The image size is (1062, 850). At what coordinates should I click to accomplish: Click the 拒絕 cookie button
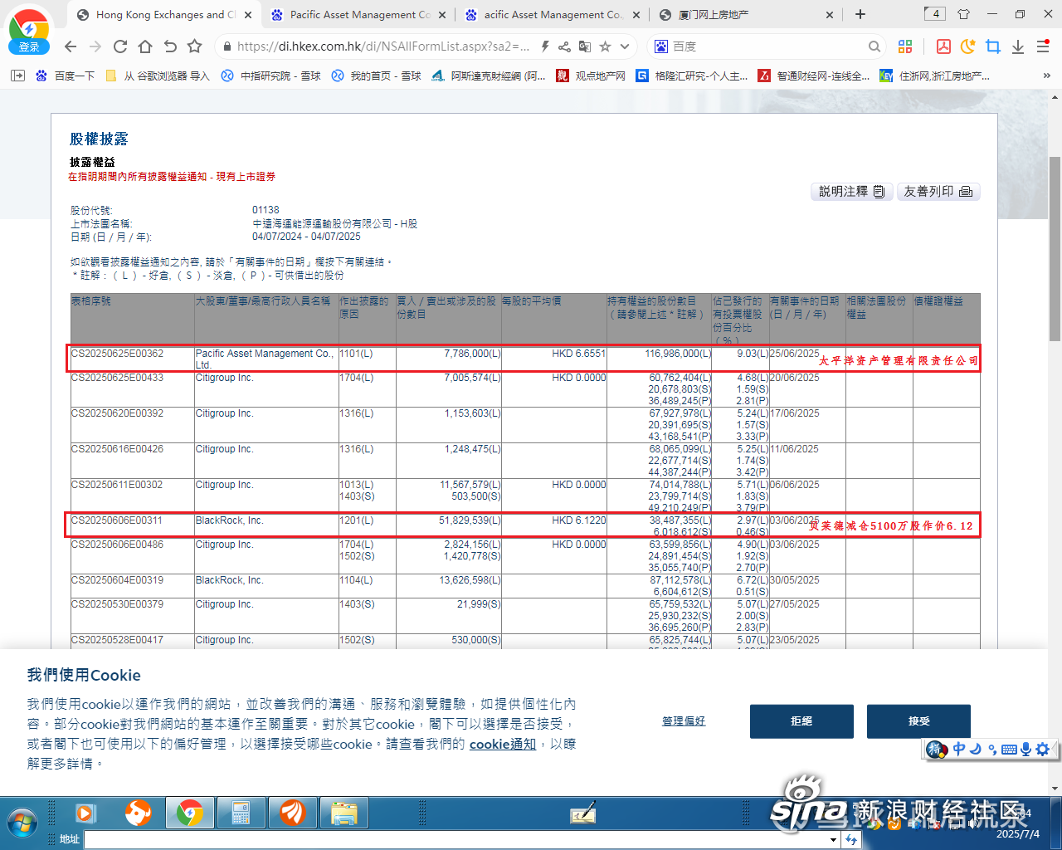[801, 721]
